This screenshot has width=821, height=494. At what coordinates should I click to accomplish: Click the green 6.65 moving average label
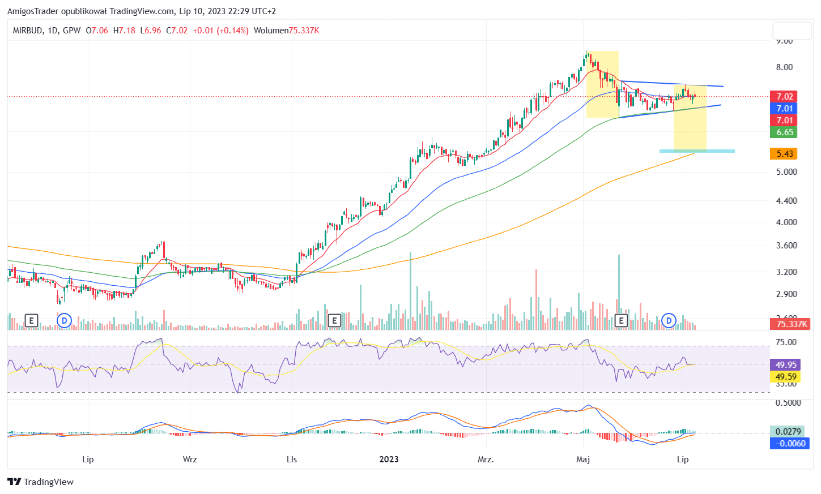(785, 132)
